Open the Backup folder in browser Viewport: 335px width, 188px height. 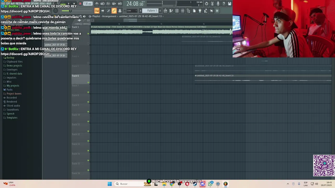[x=10, y=58]
